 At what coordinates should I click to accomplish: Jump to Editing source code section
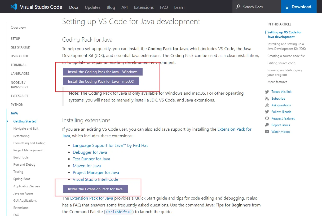[x=281, y=63]
